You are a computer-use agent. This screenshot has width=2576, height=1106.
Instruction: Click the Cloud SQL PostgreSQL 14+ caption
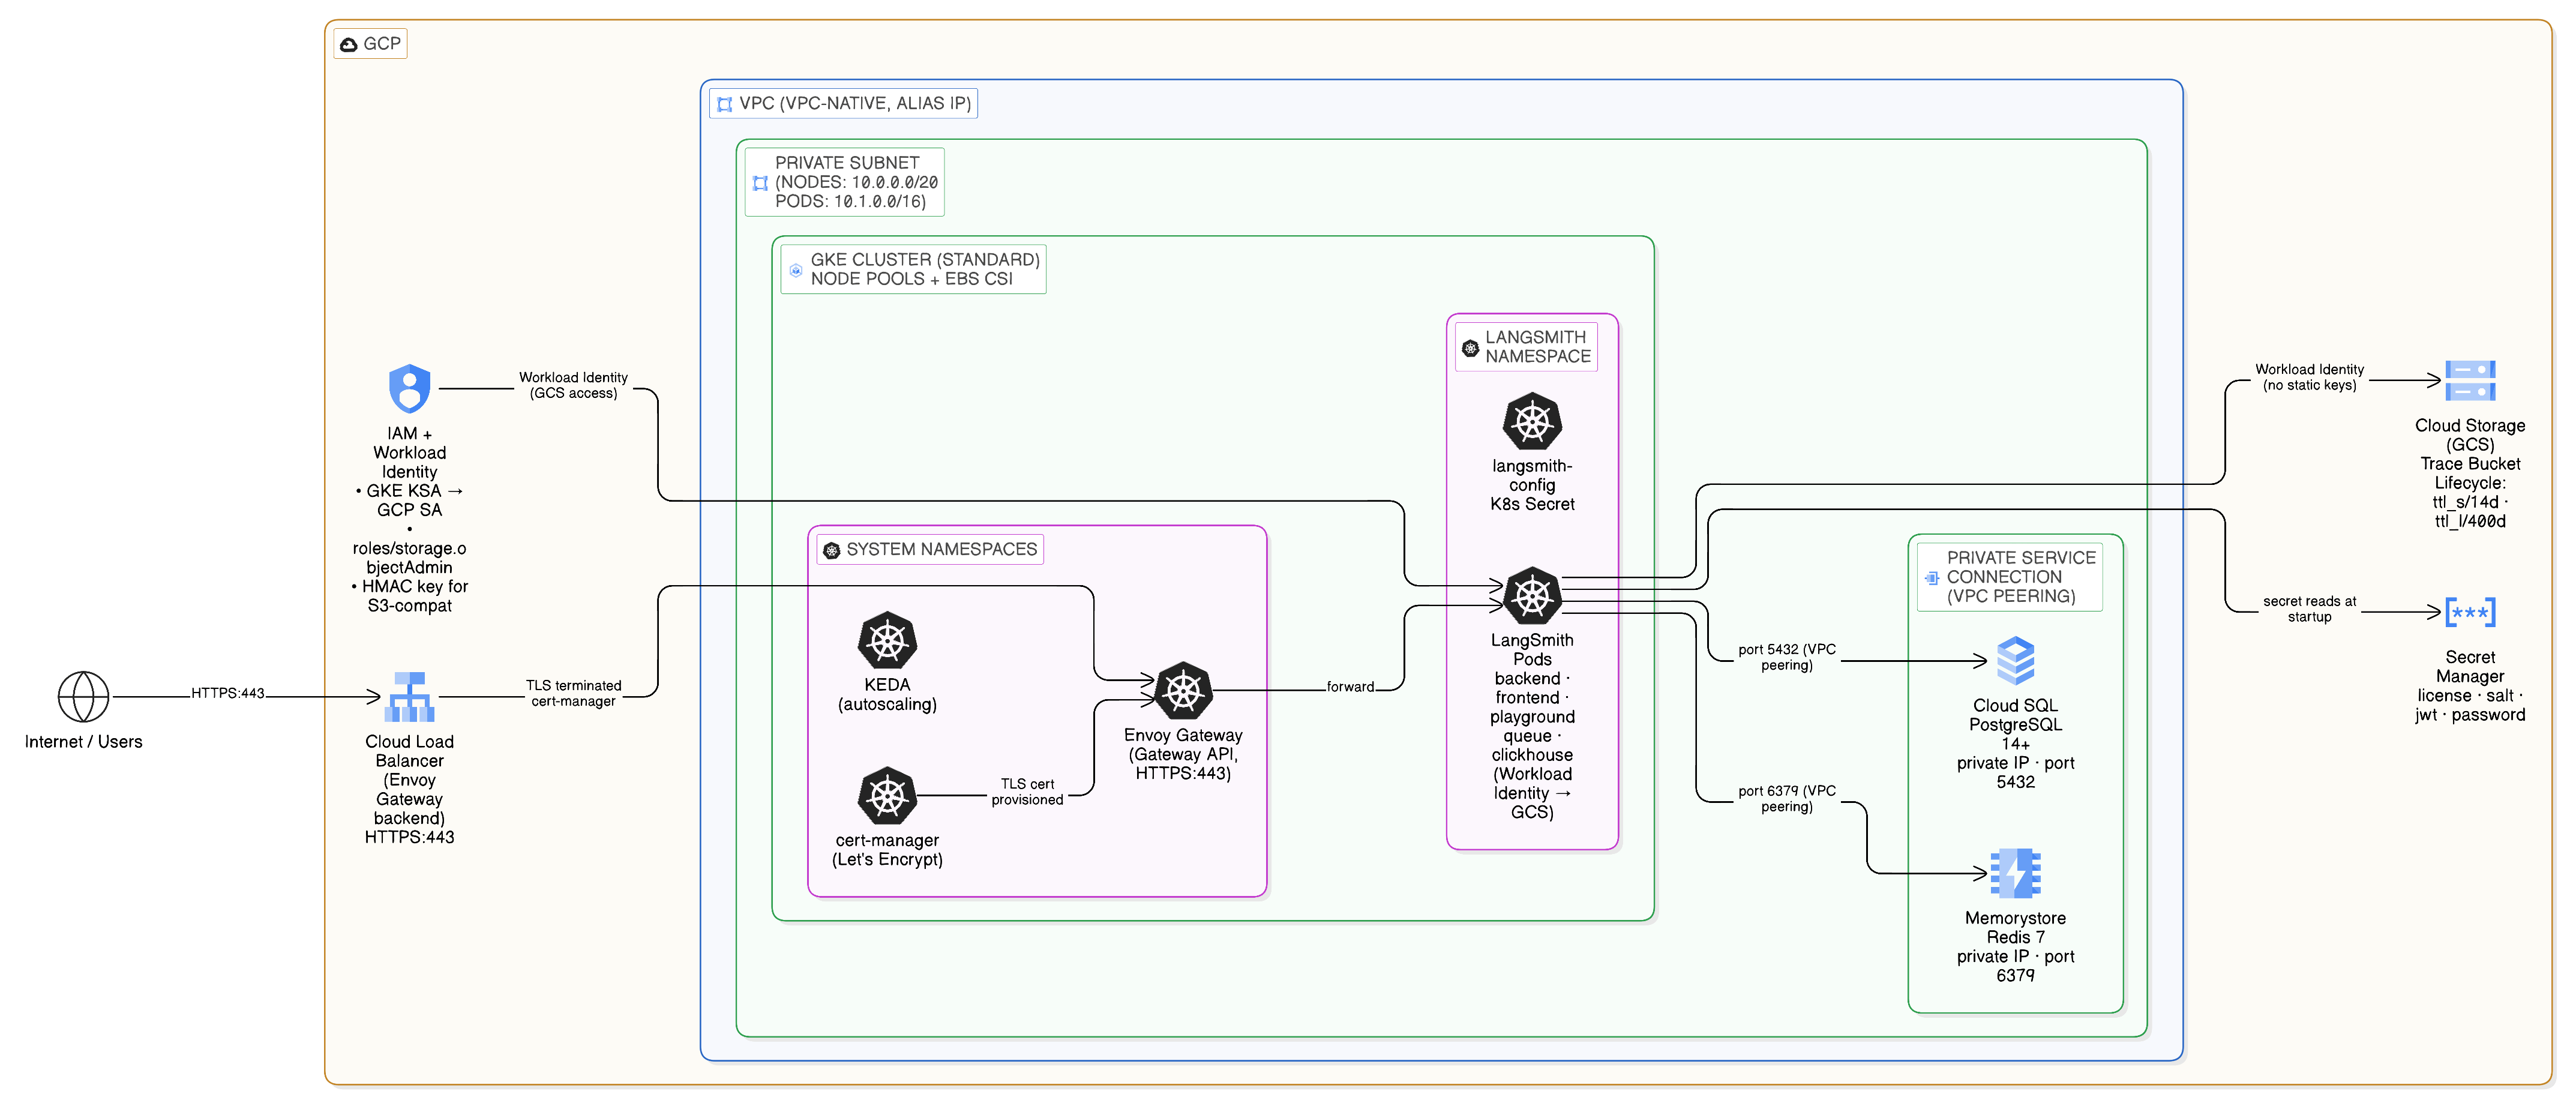coord(2015,744)
